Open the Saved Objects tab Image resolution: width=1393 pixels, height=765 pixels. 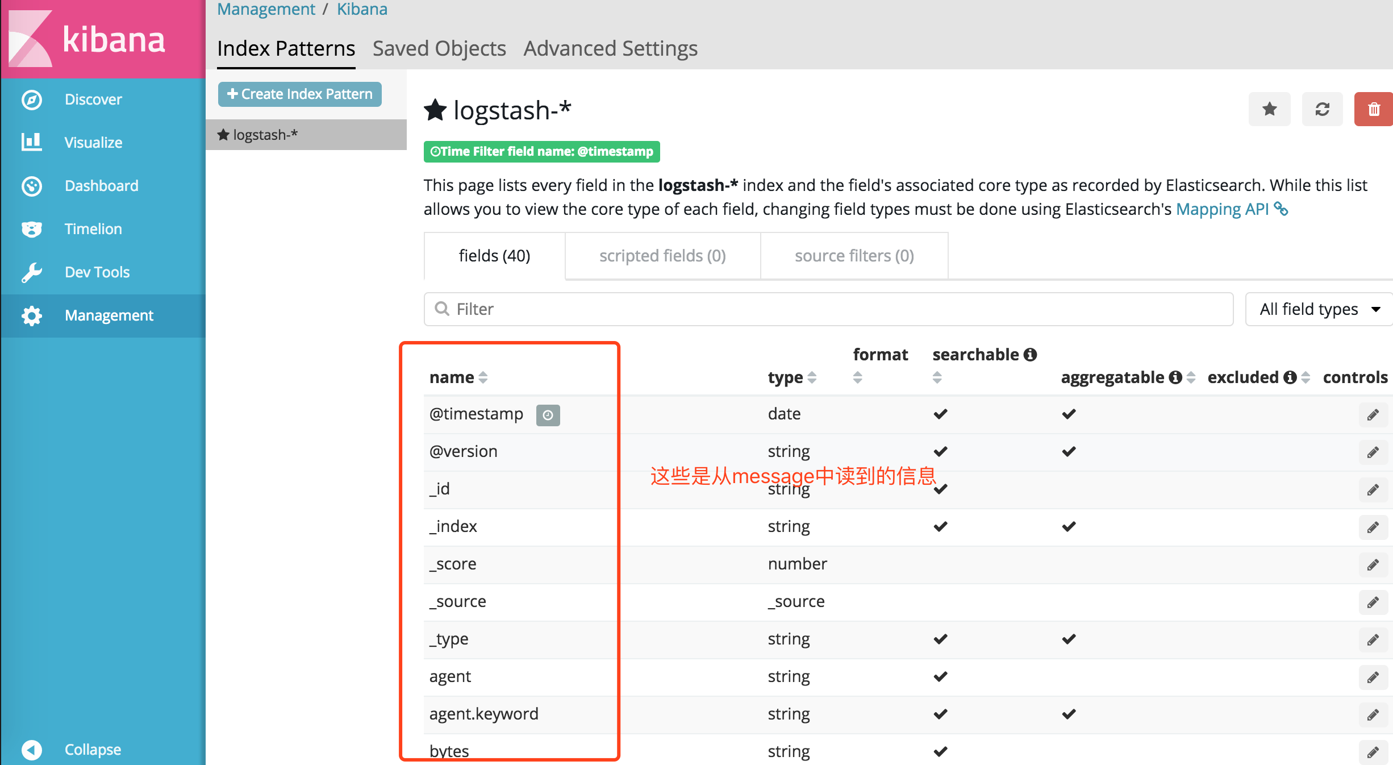point(439,49)
